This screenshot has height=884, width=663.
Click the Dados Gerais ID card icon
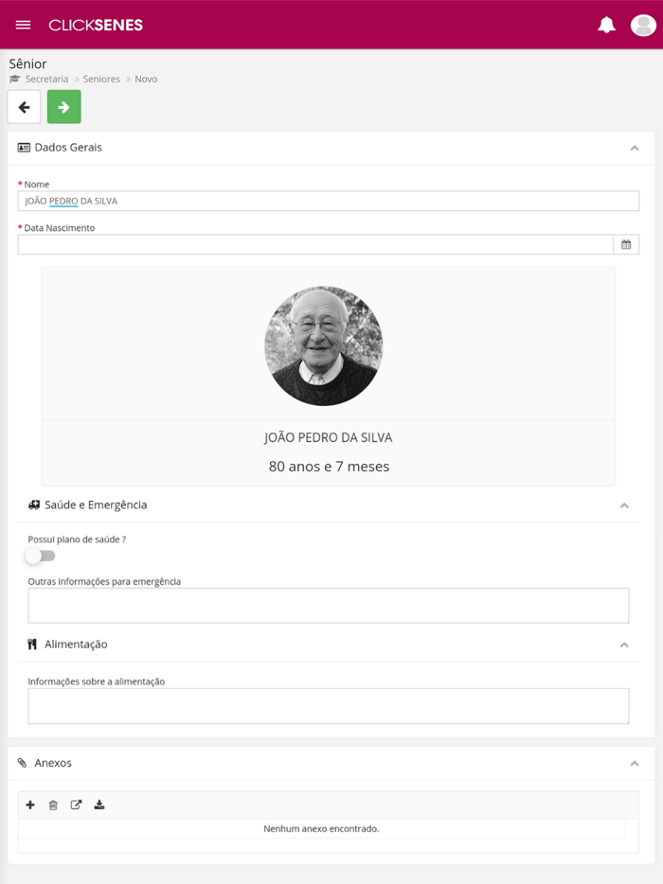24,148
